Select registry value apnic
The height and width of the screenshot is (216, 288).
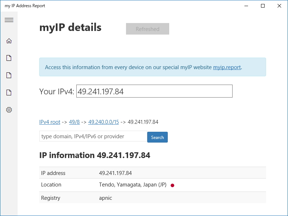pyautogui.click(x=105, y=198)
